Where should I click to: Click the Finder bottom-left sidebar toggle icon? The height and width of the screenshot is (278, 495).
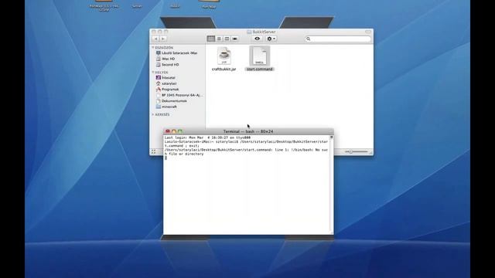pyautogui.click(x=154, y=151)
